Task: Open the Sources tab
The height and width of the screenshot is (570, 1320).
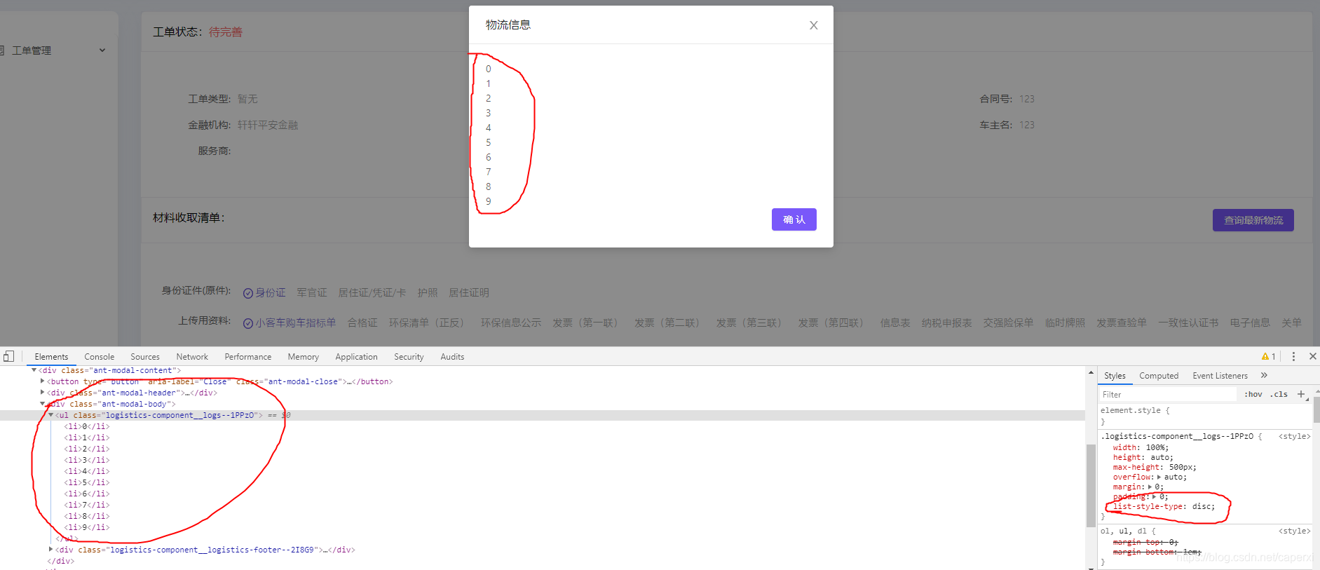Action: (x=145, y=357)
